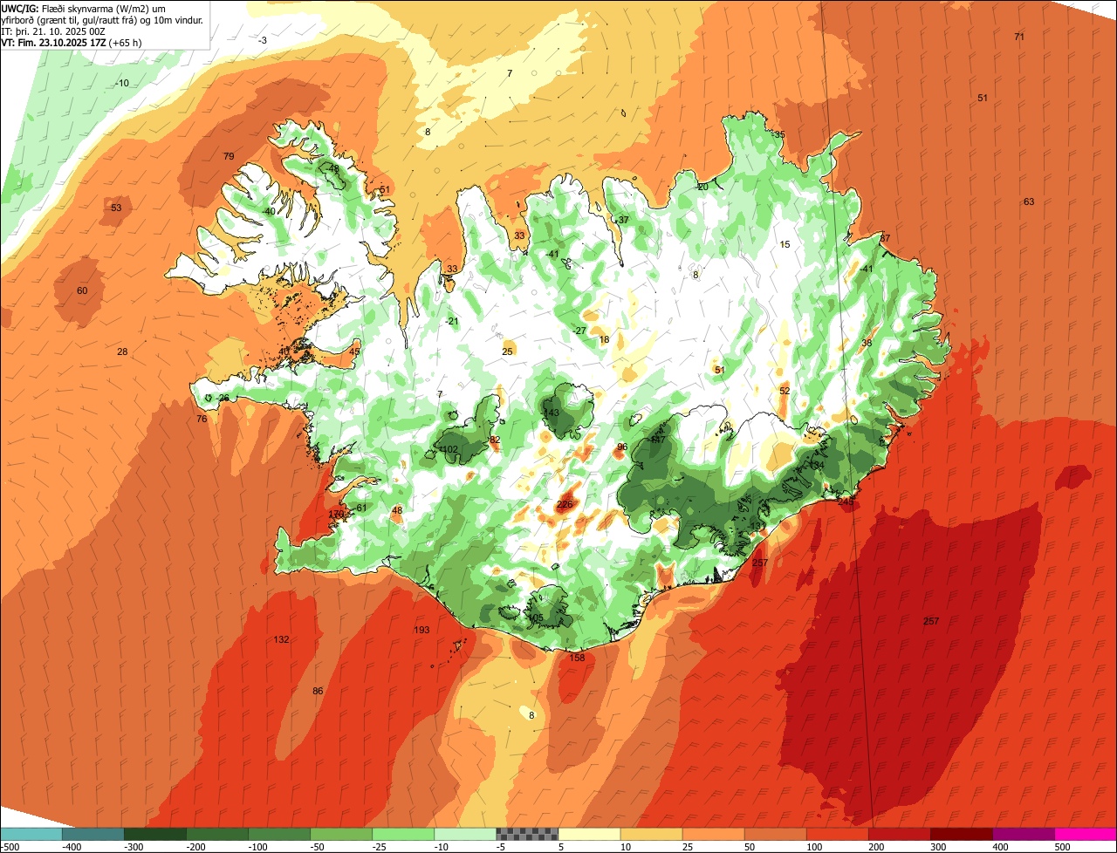Select the orange 25 to 50 legend swatch
The width and height of the screenshot is (1117, 853).
(x=713, y=834)
